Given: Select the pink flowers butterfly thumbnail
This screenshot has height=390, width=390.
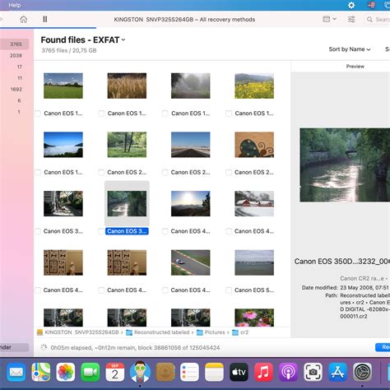Looking at the screenshot, I should click(254, 318).
